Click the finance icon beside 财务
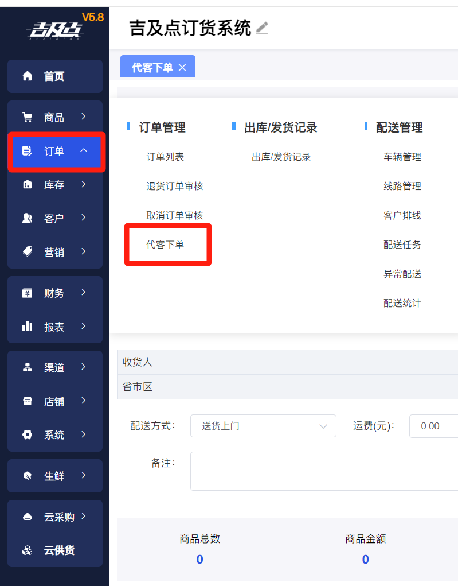Screen dimensions: 458x586 27,293
